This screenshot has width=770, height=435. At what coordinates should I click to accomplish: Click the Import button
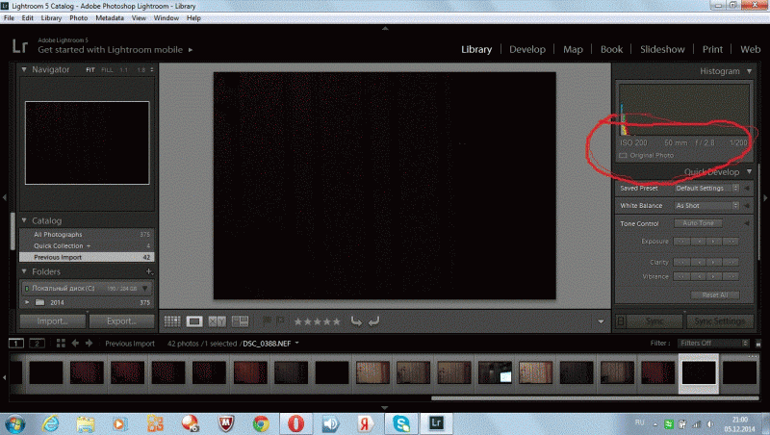53,321
